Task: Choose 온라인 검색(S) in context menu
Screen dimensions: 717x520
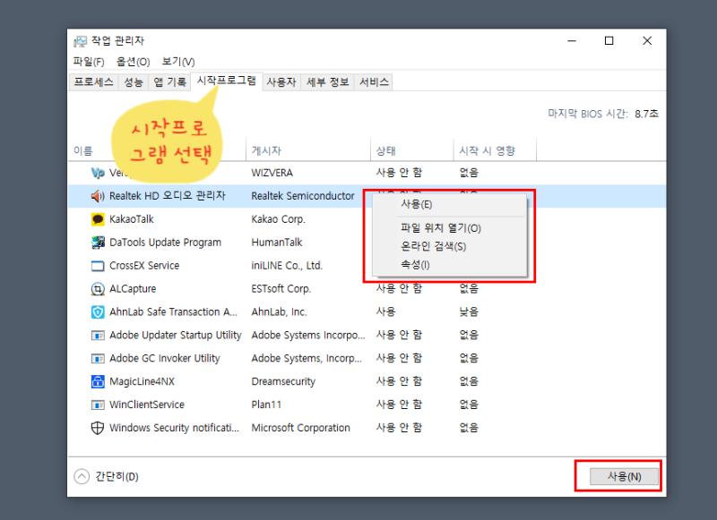Action: coord(450,246)
